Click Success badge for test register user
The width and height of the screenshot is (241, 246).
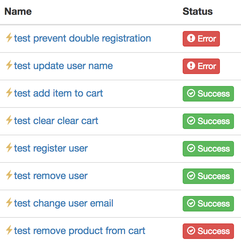pyautogui.click(x=208, y=149)
